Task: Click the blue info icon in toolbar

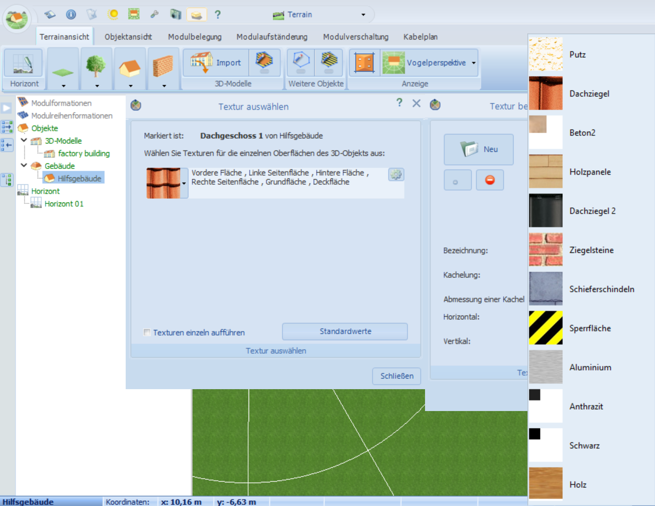Action: (x=71, y=14)
